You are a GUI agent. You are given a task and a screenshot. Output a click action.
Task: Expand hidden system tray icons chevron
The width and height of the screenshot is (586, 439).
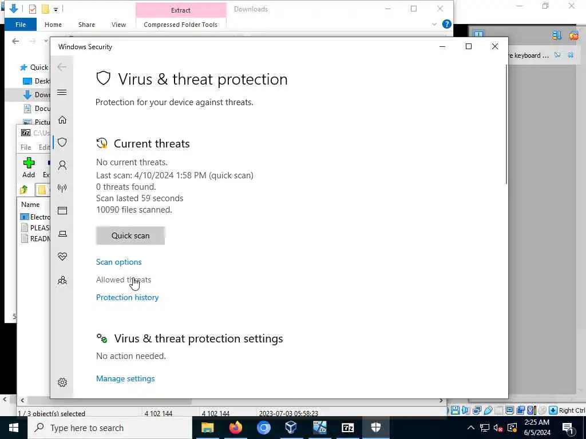pyautogui.click(x=471, y=428)
